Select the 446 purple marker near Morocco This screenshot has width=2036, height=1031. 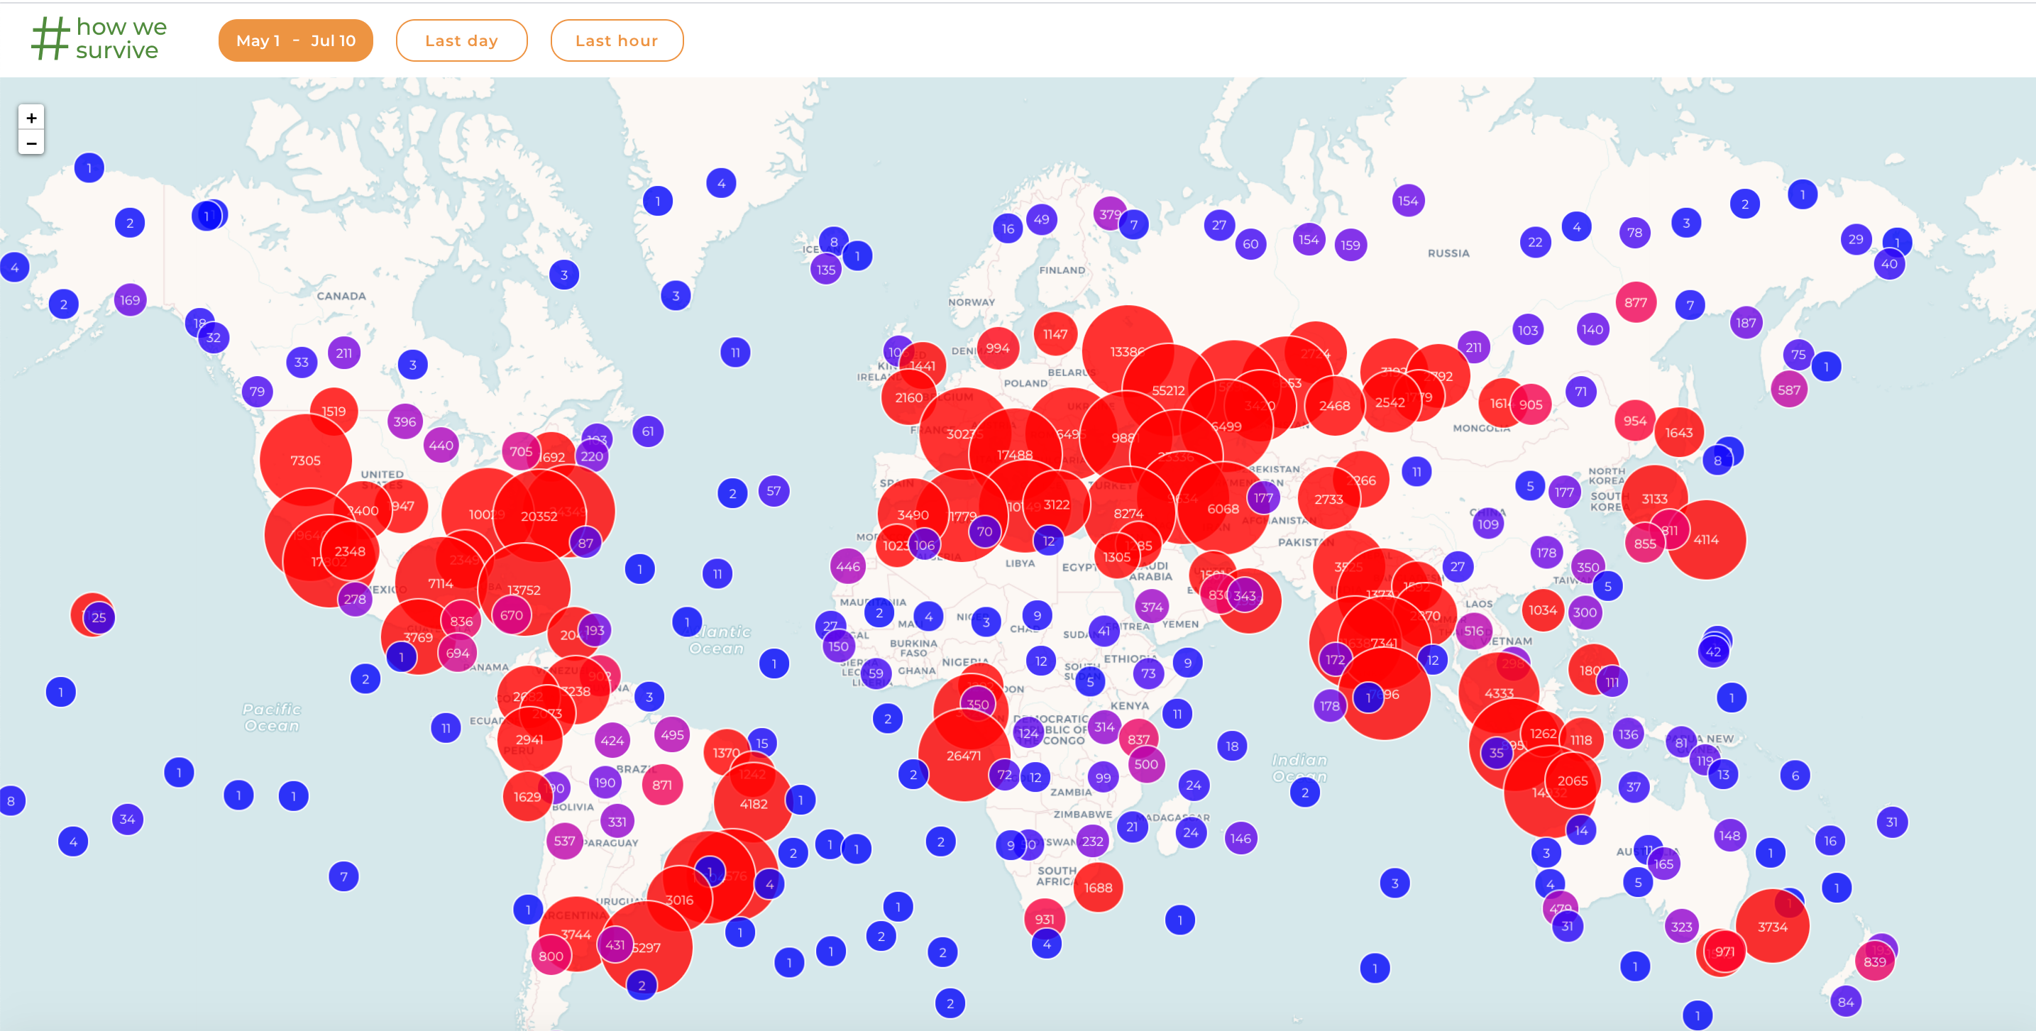[847, 566]
